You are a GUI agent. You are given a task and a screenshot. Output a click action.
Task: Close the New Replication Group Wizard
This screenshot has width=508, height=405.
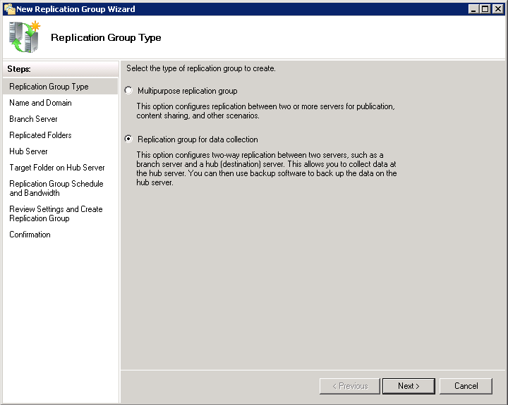497,9
